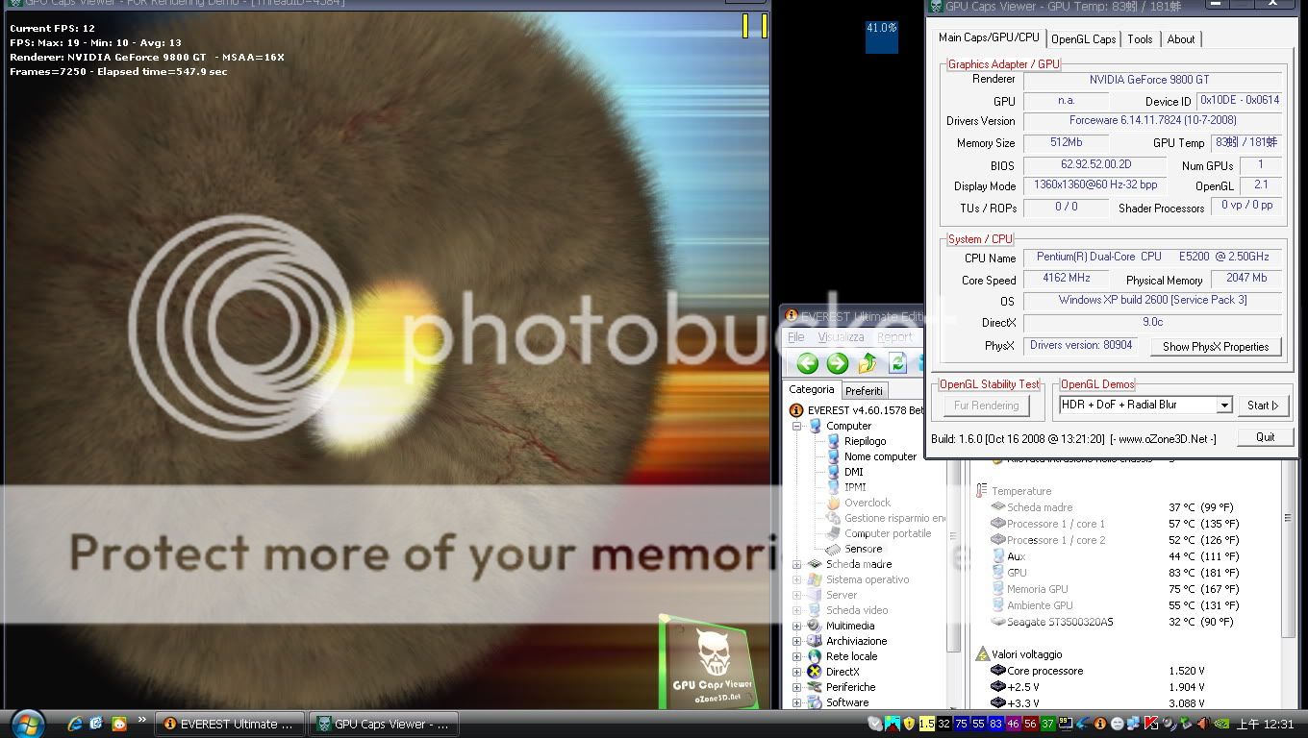Switch to the Preferiti tab in EVEREST

(x=864, y=391)
